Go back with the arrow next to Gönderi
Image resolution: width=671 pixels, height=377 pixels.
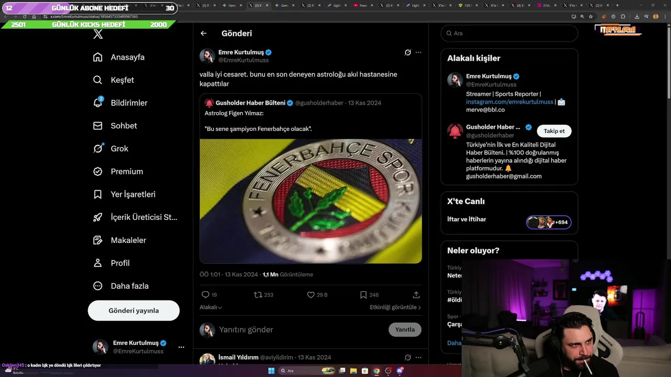coord(203,33)
